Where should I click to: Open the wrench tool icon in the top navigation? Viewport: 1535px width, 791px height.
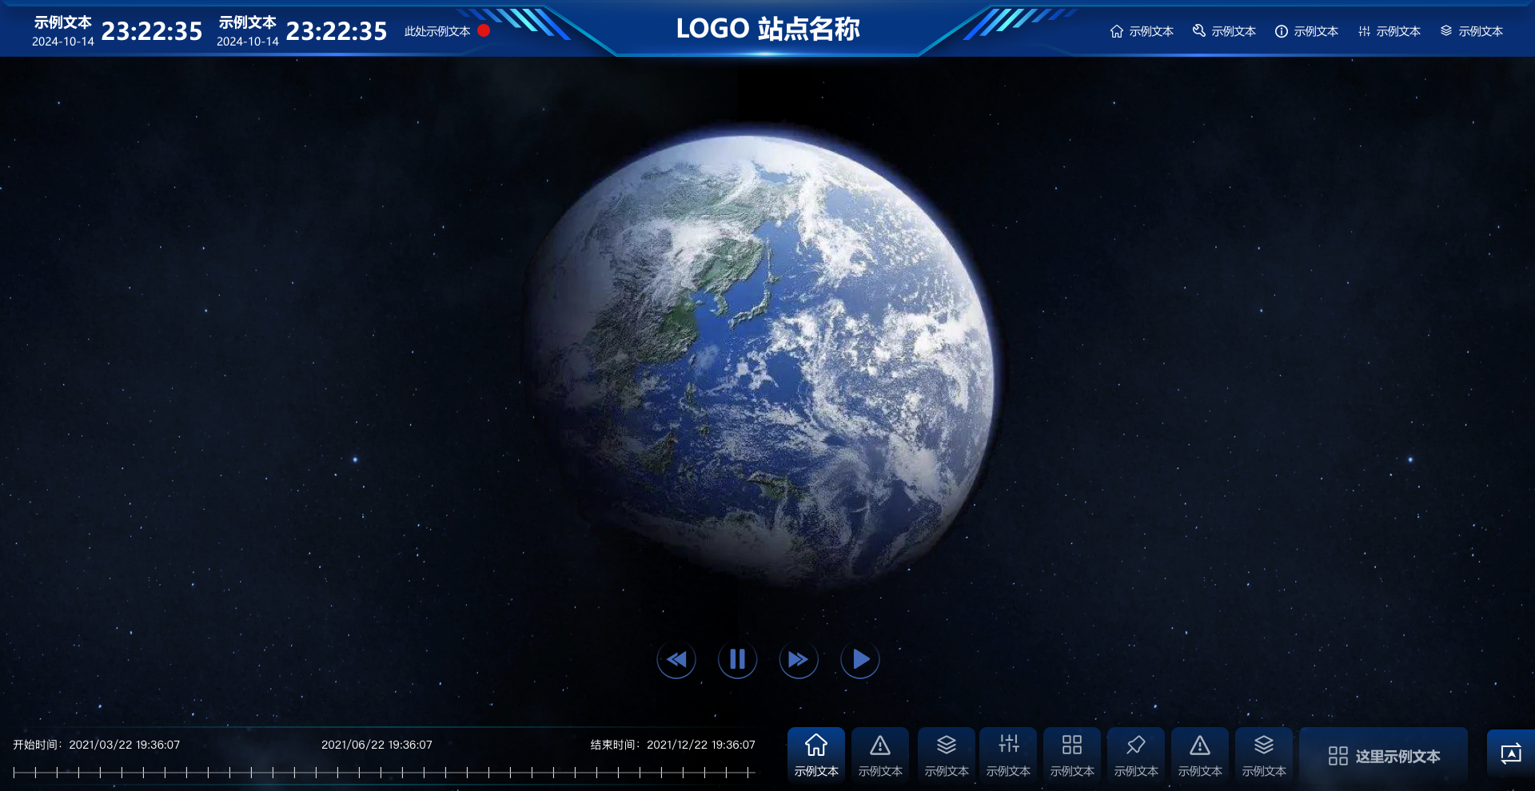(1198, 30)
